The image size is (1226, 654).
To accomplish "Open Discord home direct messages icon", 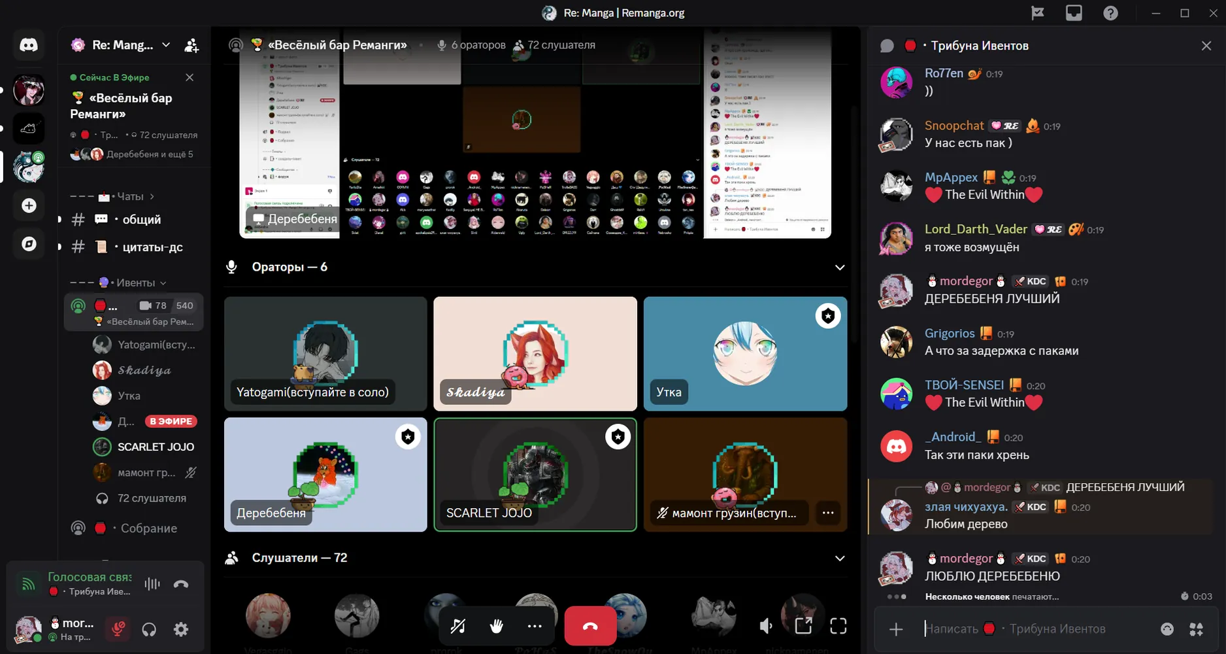I will (x=29, y=45).
